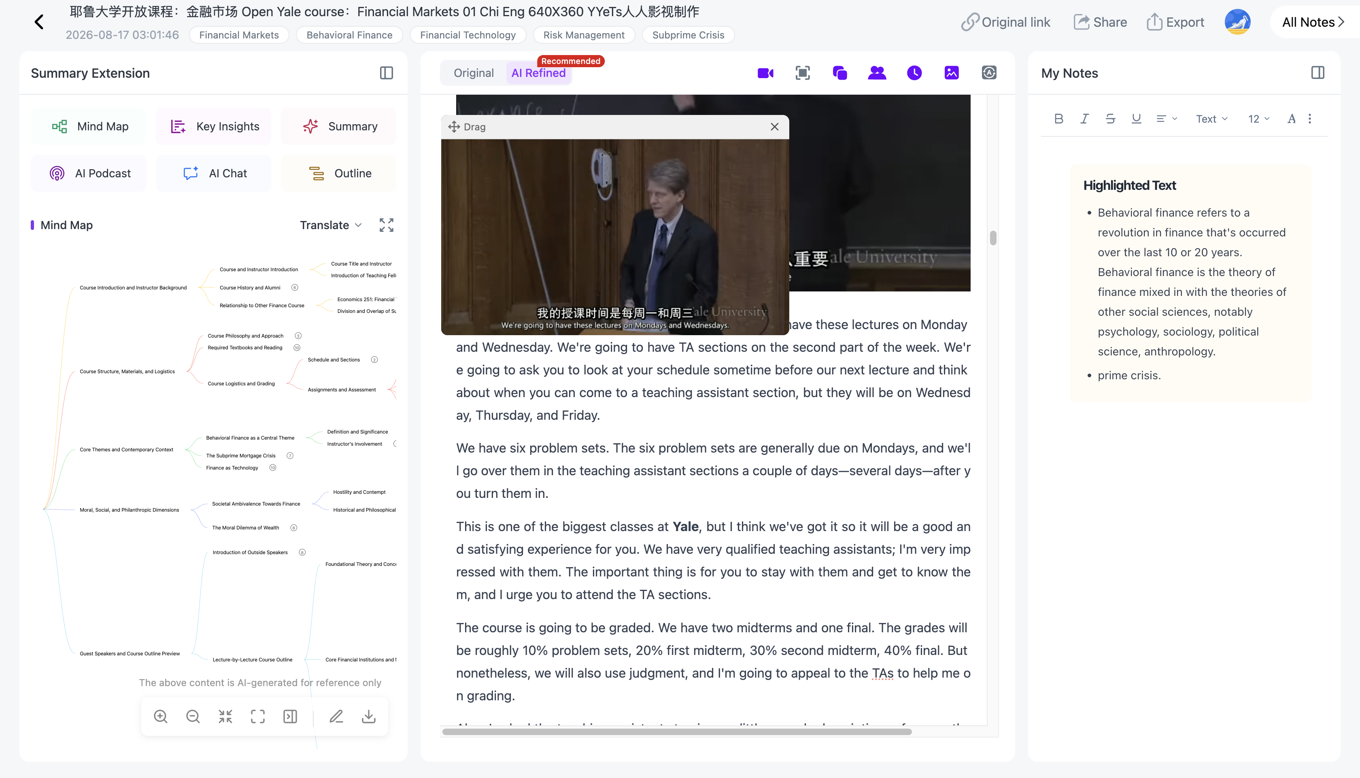This screenshot has width=1360, height=778.
Task: Toggle underline formatting in My Notes
Action: click(x=1137, y=119)
